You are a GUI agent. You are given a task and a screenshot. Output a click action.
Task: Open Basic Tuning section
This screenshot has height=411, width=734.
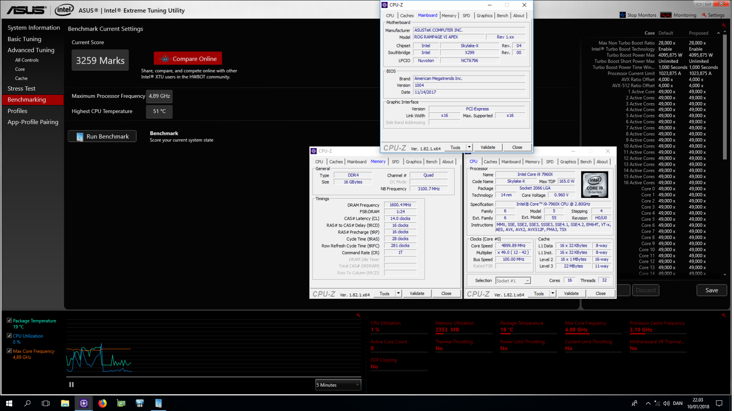pos(24,39)
